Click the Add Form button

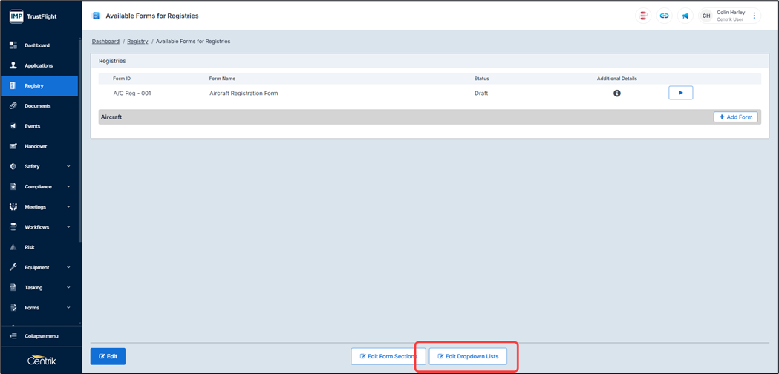click(735, 117)
